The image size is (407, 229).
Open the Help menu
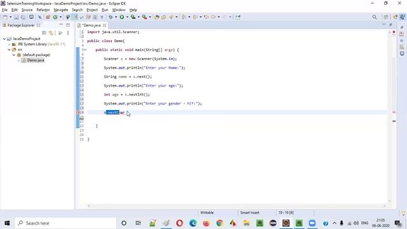pos(133,10)
